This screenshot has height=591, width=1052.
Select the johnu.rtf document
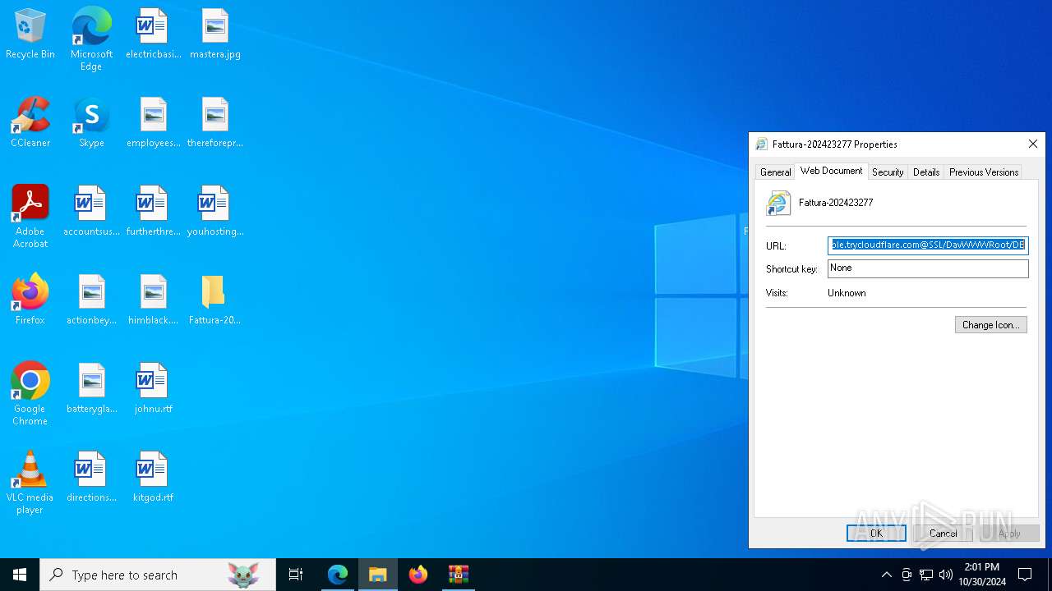point(153,388)
